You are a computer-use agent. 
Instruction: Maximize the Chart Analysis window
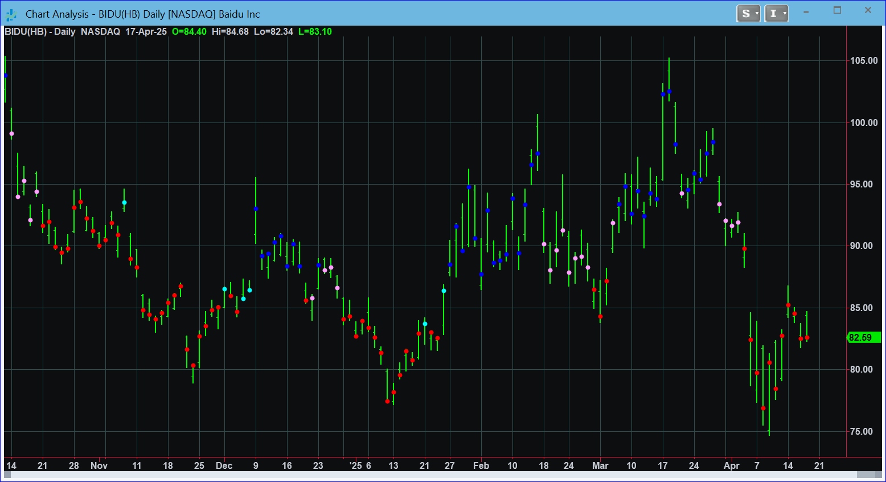[x=837, y=10]
